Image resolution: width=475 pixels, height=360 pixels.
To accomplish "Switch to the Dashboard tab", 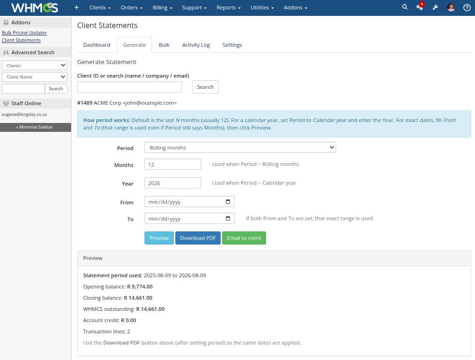I will click(x=97, y=45).
